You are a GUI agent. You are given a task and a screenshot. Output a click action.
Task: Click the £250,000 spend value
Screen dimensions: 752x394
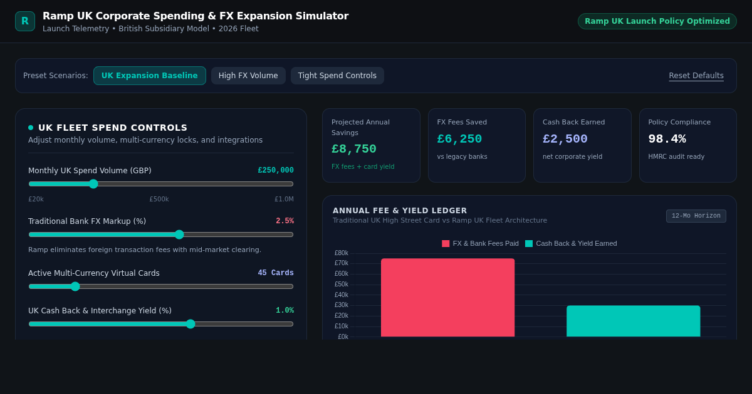coord(276,171)
